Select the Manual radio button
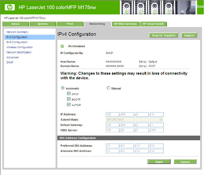204x175 pixels. 108,88
